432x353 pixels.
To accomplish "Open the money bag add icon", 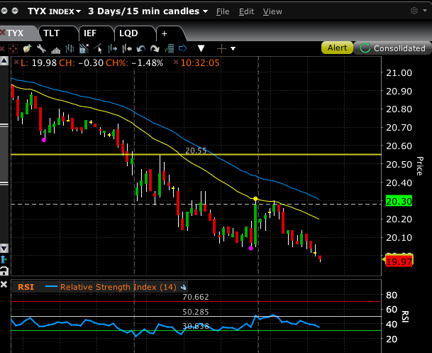I will point(27,48).
